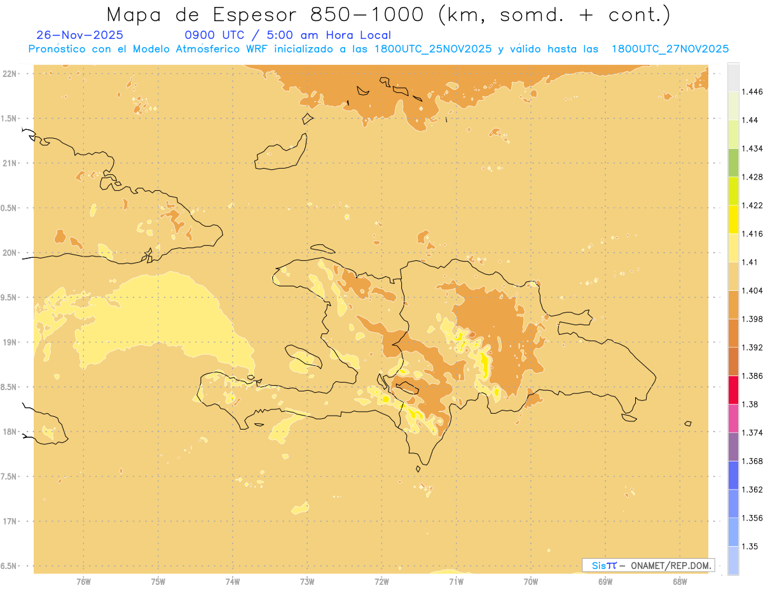Click the colorbar value 1.356
Viewport: 763px width, 590px height.
[x=753, y=518]
